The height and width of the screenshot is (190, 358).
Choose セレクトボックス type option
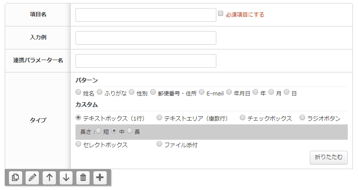(x=79, y=144)
